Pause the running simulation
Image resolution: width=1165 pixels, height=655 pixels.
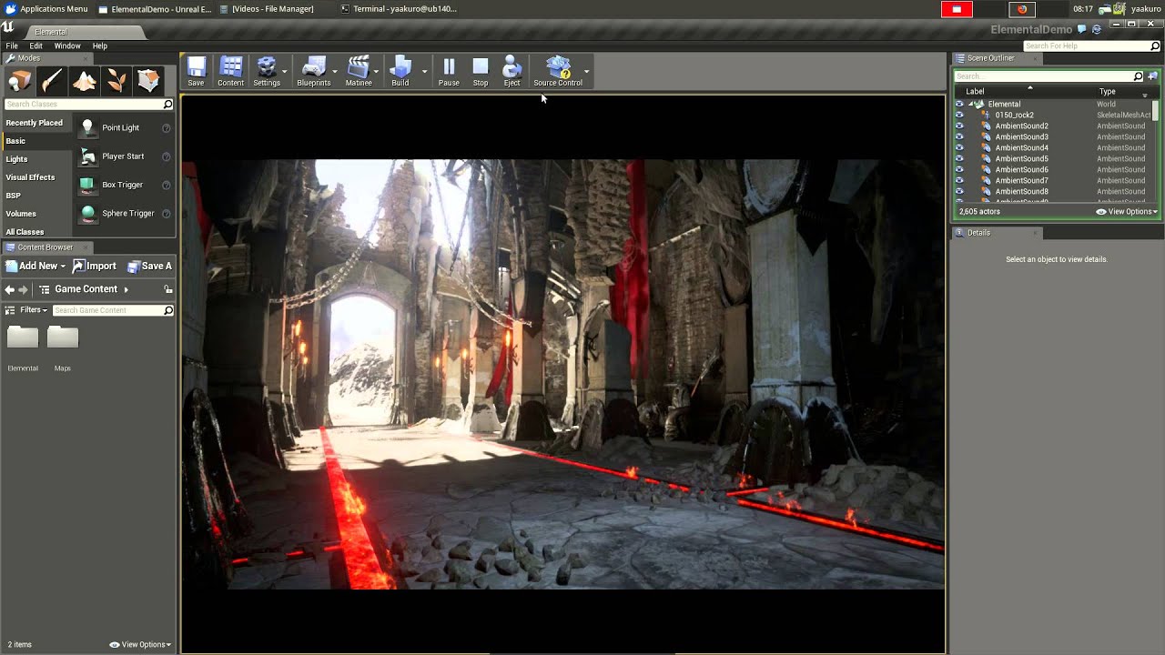coord(449,71)
